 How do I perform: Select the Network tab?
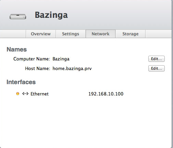pos(101,34)
